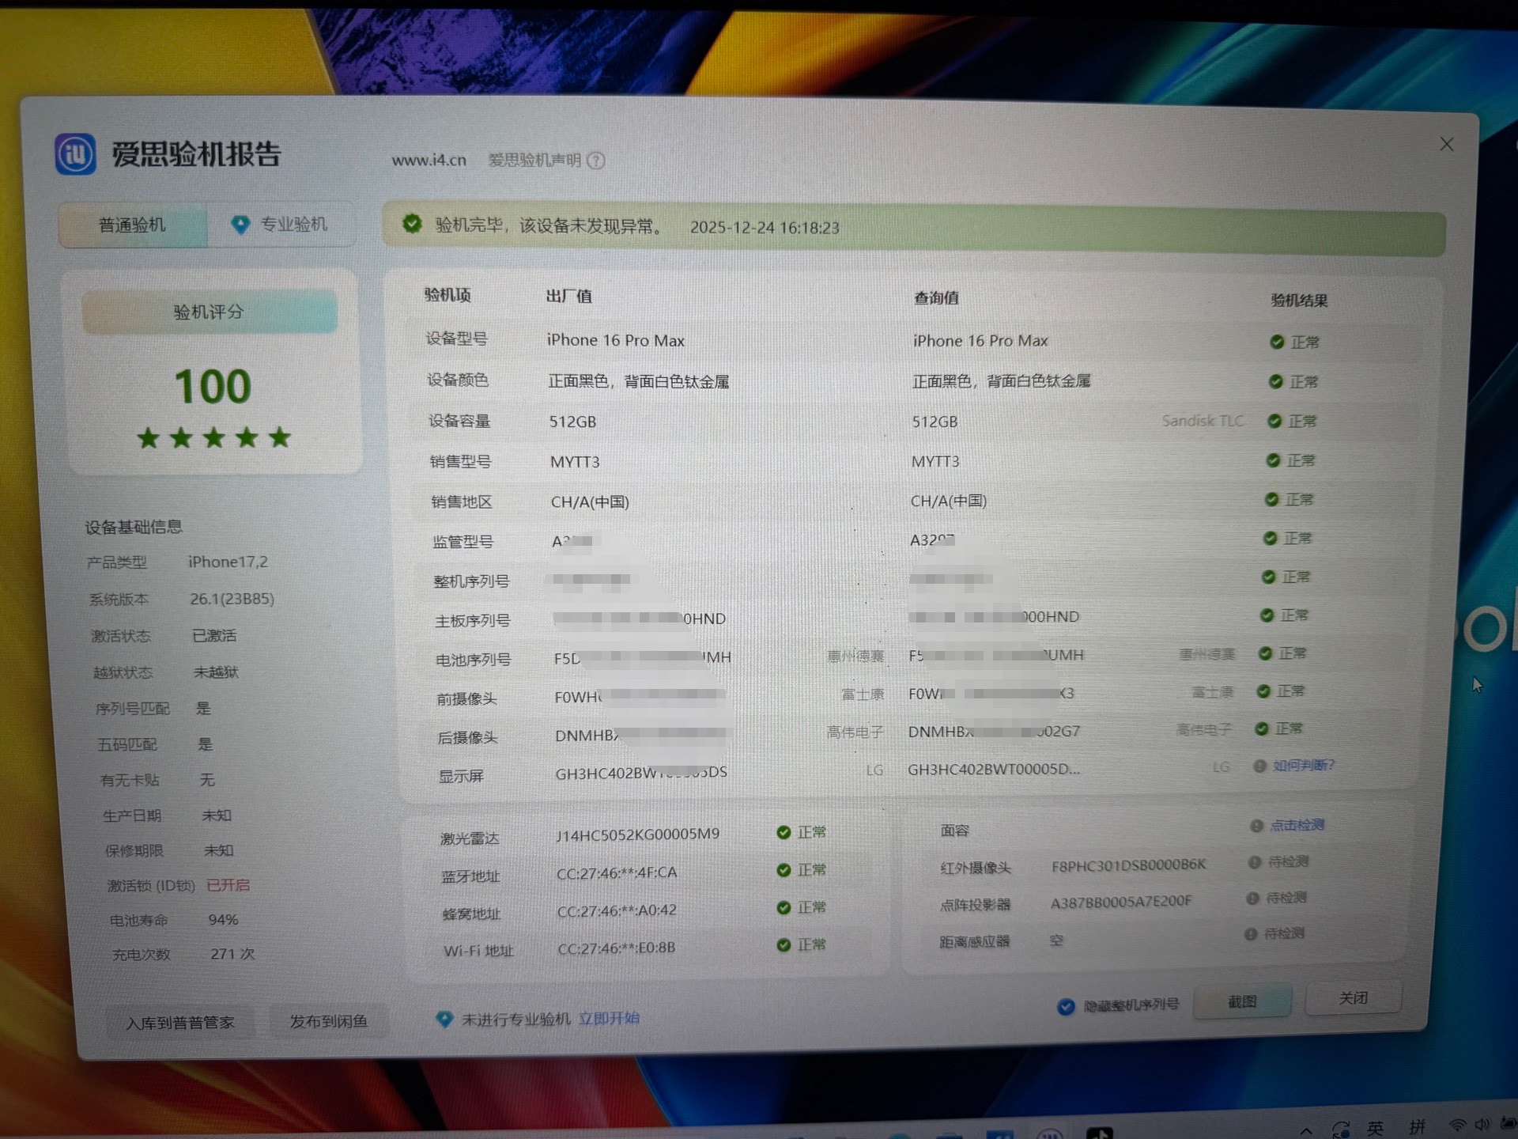Click TikTok icon in taskbar
Viewport: 1518px width, 1139px height.
[1100, 1134]
